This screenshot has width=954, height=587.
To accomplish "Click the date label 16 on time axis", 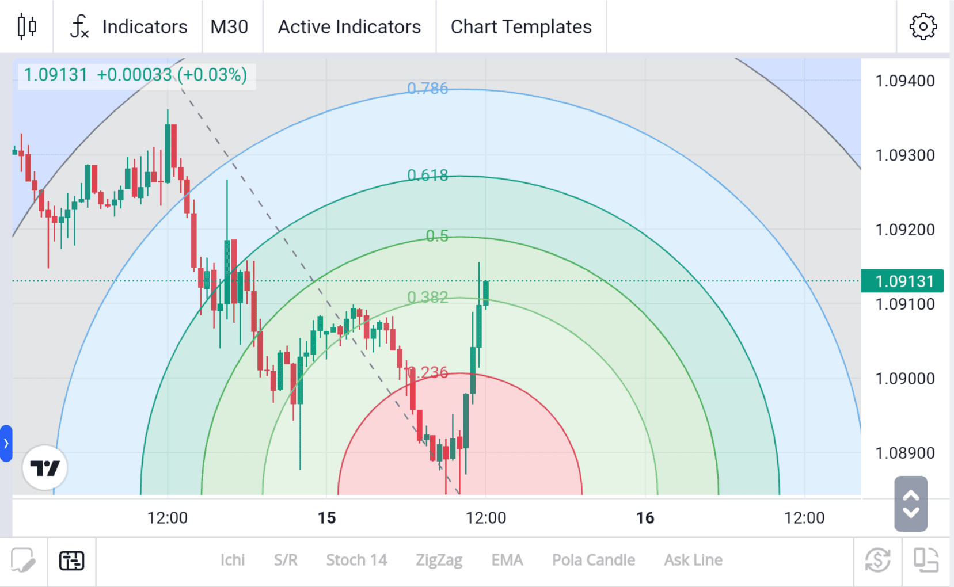I will pos(645,518).
